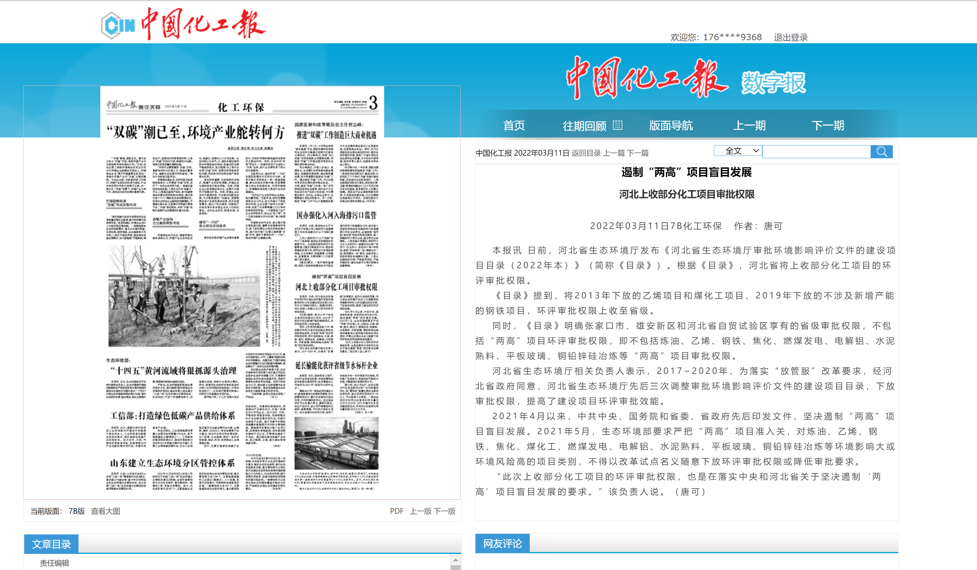Go to the next page via 下一版
This screenshot has width=977, height=570.
point(444,511)
